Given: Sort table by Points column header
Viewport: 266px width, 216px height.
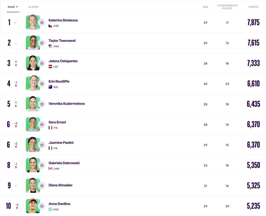Looking at the screenshot, I should click(253, 7).
